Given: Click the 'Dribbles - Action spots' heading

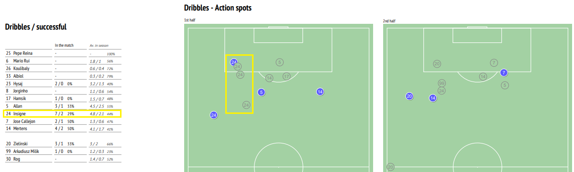Looking at the screenshot, I should [218, 8].
